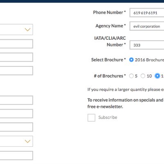Click the text field directly below upper dropdown
The image size is (164, 164).
pyautogui.click(x=16, y=44)
